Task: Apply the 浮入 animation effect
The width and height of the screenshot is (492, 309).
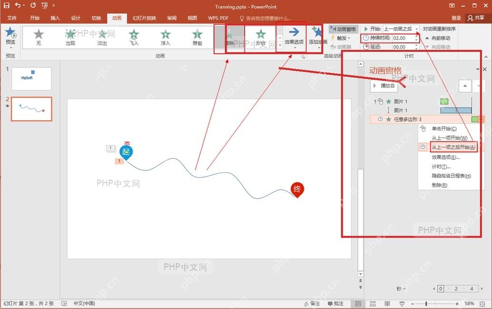Action: click(166, 37)
